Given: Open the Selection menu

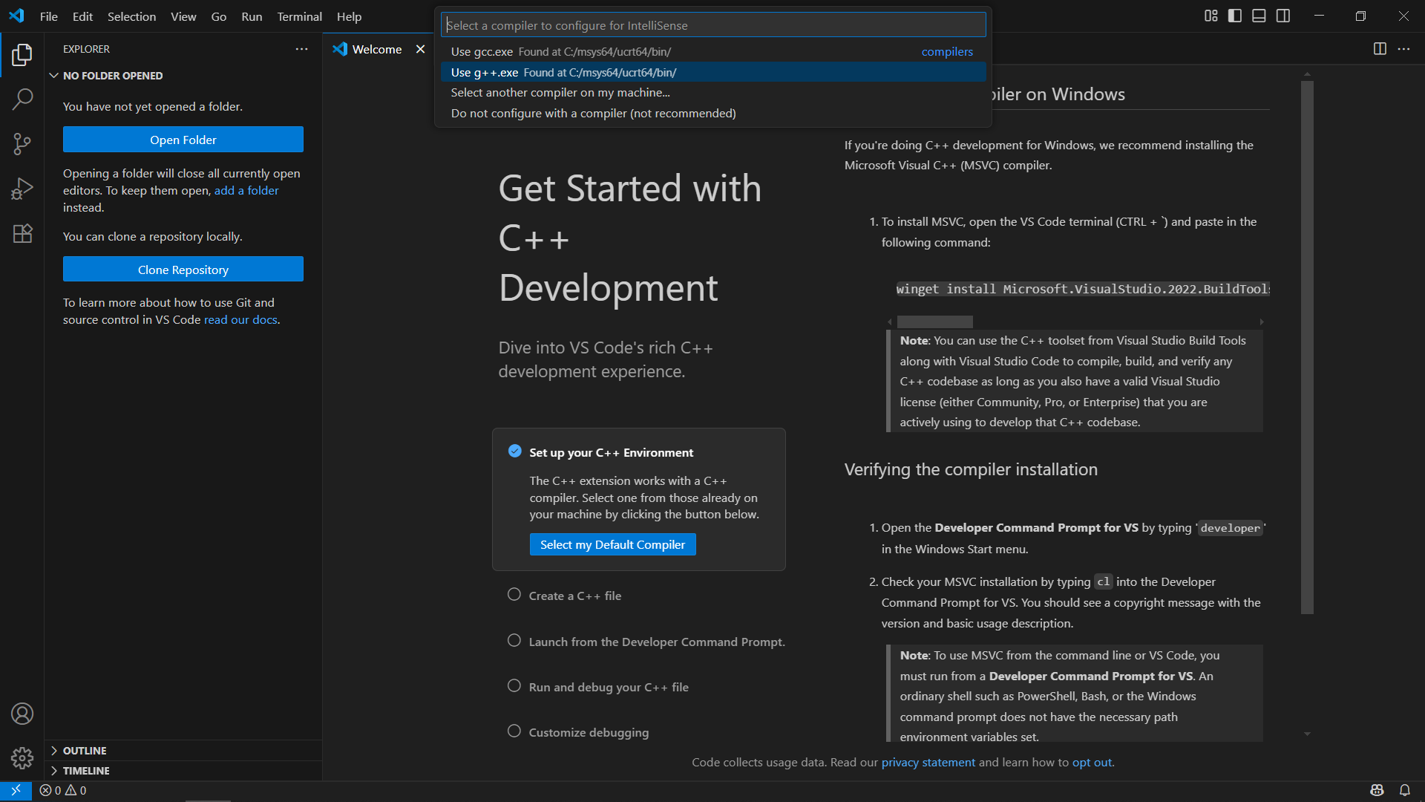Looking at the screenshot, I should 131,16.
